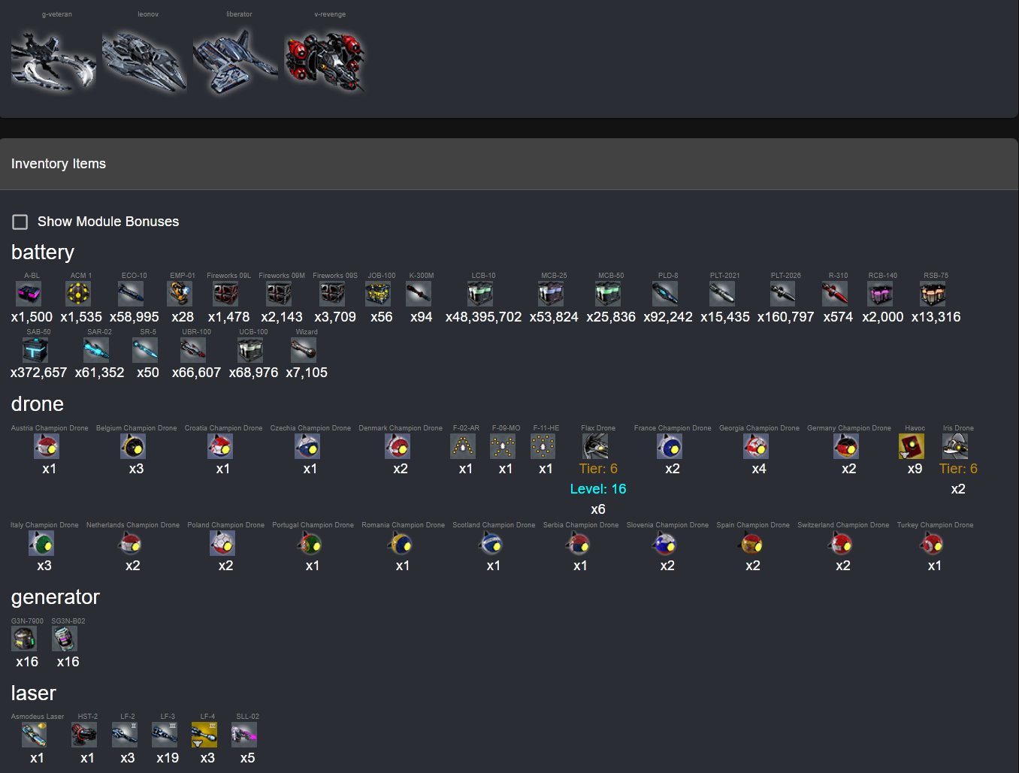Select the ACM 1 mine icon
The height and width of the screenshot is (773, 1019).
pos(78,294)
